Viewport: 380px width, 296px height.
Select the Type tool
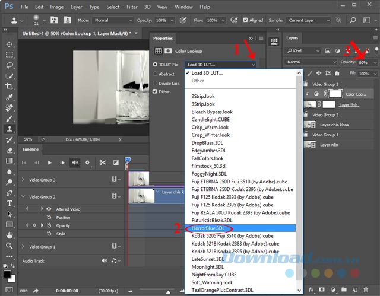(x=9, y=203)
